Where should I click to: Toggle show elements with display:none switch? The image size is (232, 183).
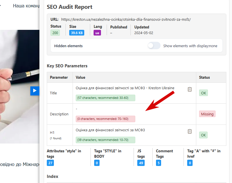(x=154, y=46)
